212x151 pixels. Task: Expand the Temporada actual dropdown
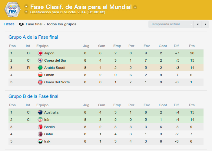[x=171, y=24]
